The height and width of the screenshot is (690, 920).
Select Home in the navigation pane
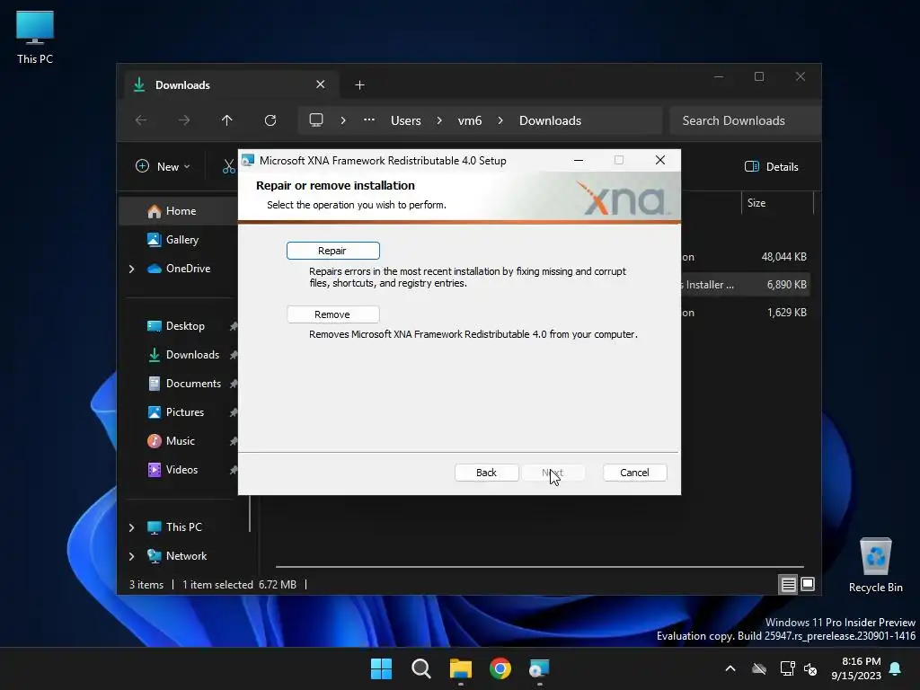tap(181, 211)
